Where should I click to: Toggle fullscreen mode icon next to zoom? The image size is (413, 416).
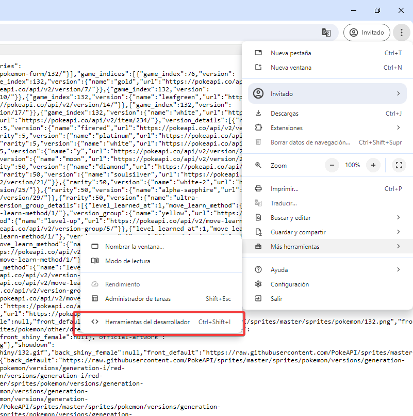pos(398,165)
